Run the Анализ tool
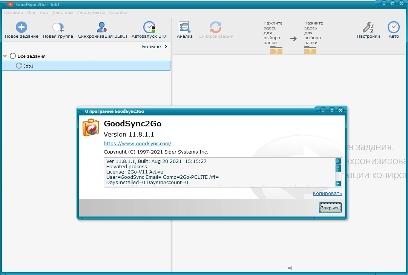Image resolution: width=408 pixels, height=275 pixels. click(184, 30)
